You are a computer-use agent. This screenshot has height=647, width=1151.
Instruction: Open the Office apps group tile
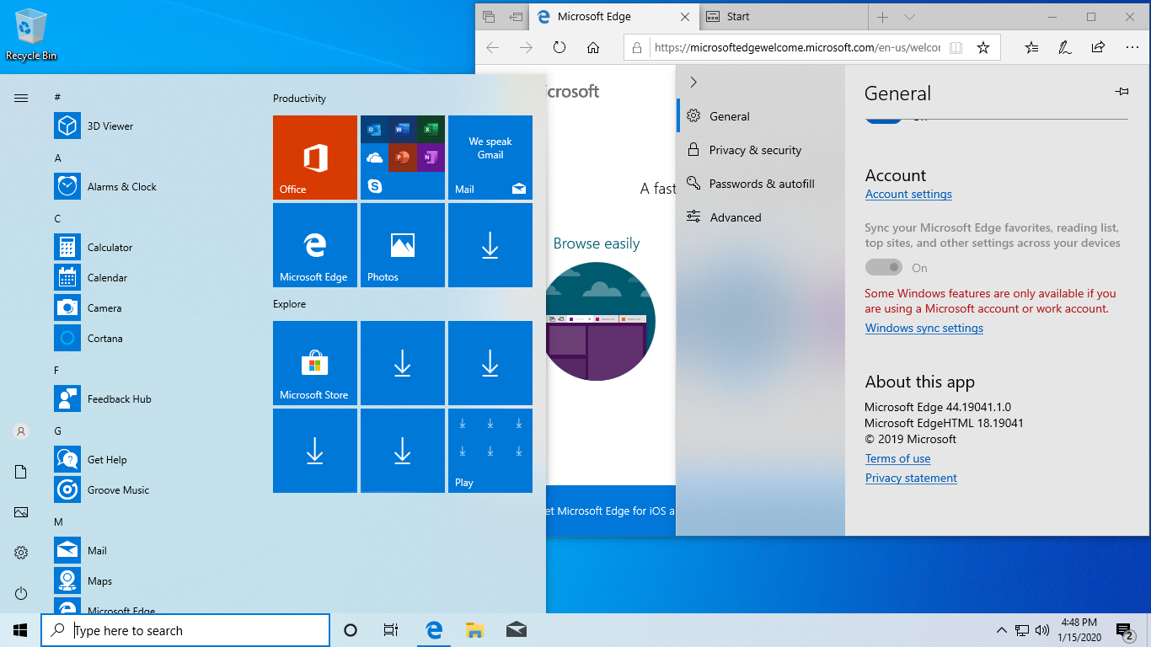tap(403, 158)
